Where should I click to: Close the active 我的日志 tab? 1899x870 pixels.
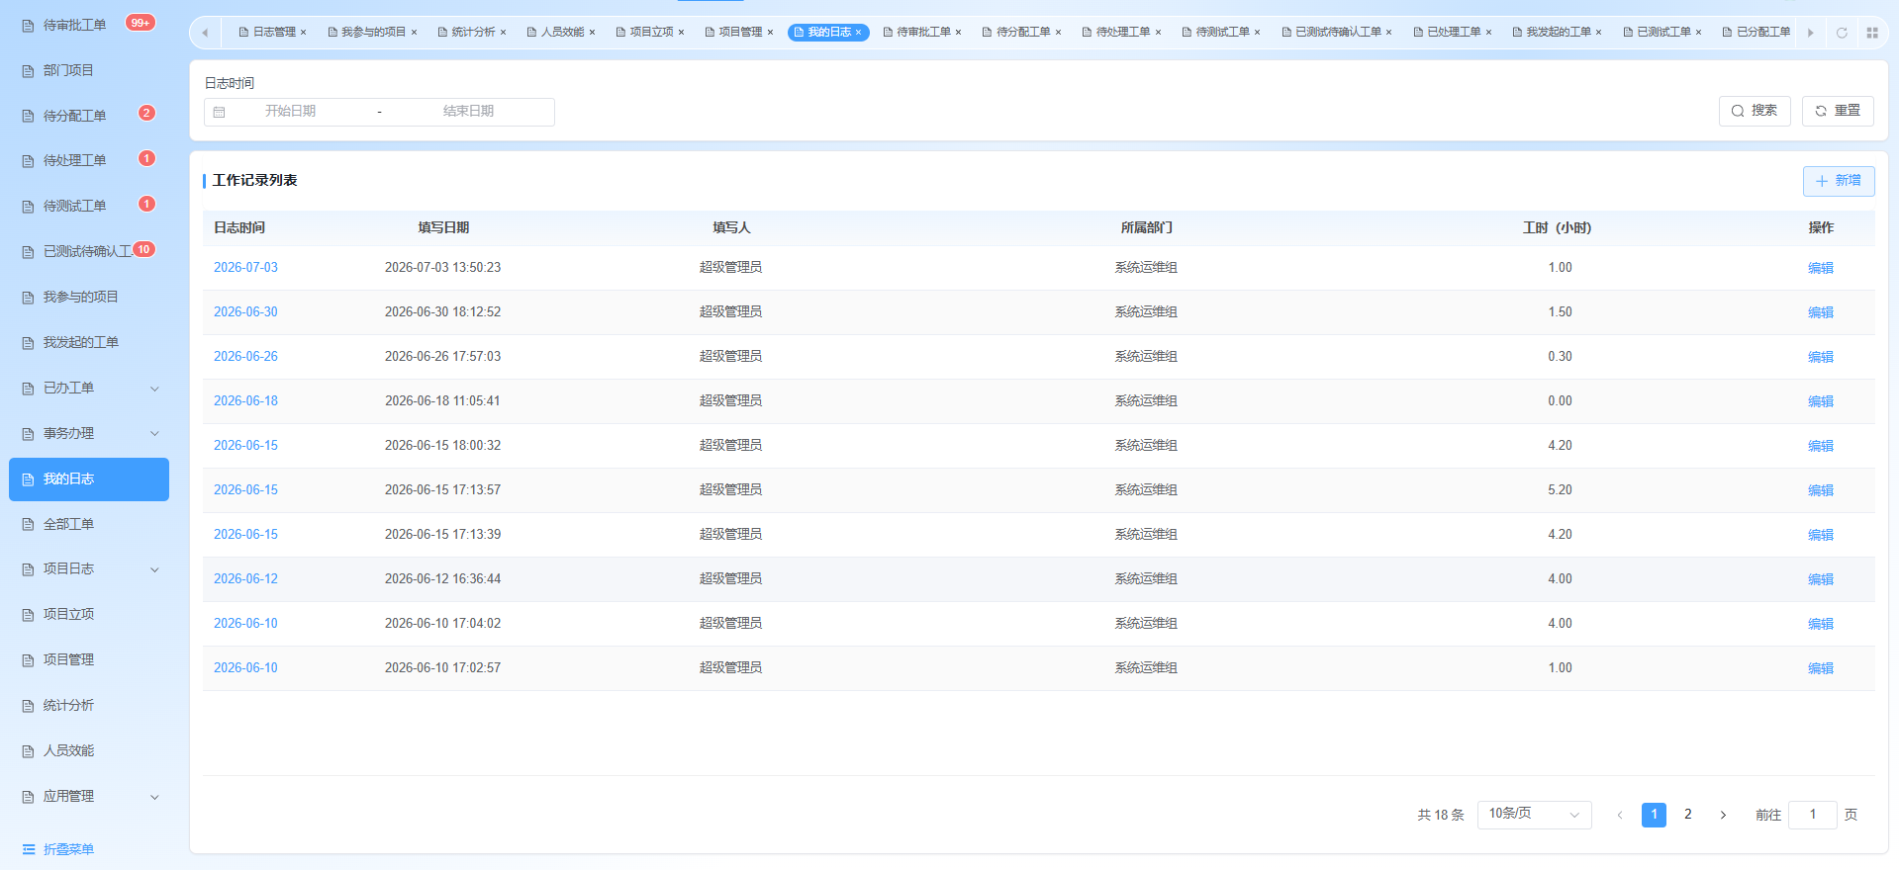(859, 33)
